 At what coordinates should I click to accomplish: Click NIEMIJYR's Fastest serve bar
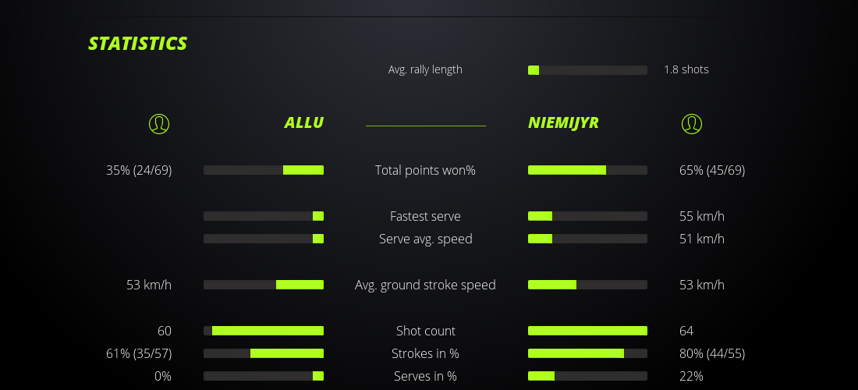click(x=587, y=216)
